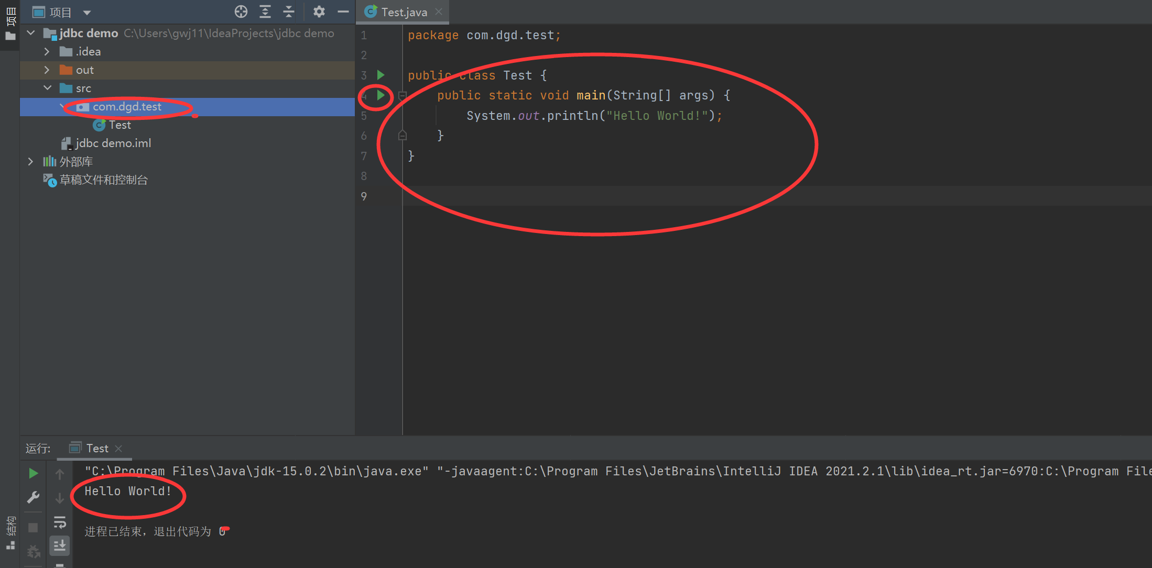Toggle scroll to end of console
The height and width of the screenshot is (568, 1152).
click(x=60, y=545)
